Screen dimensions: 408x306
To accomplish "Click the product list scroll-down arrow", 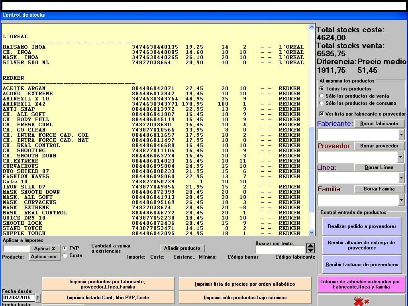I will (x=312, y=233).
